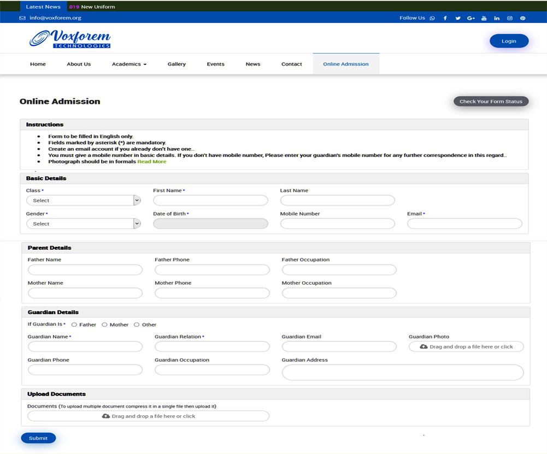
Task: Select Father as the guardian
Action: (74, 325)
